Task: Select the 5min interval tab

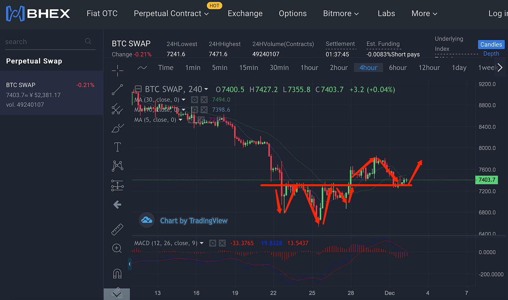Action: pos(220,67)
